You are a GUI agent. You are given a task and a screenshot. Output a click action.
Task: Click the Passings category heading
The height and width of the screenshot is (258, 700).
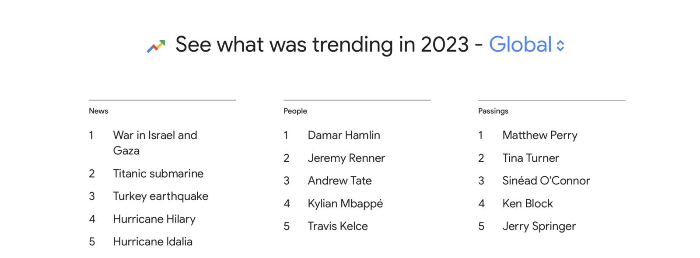(493, 111)
